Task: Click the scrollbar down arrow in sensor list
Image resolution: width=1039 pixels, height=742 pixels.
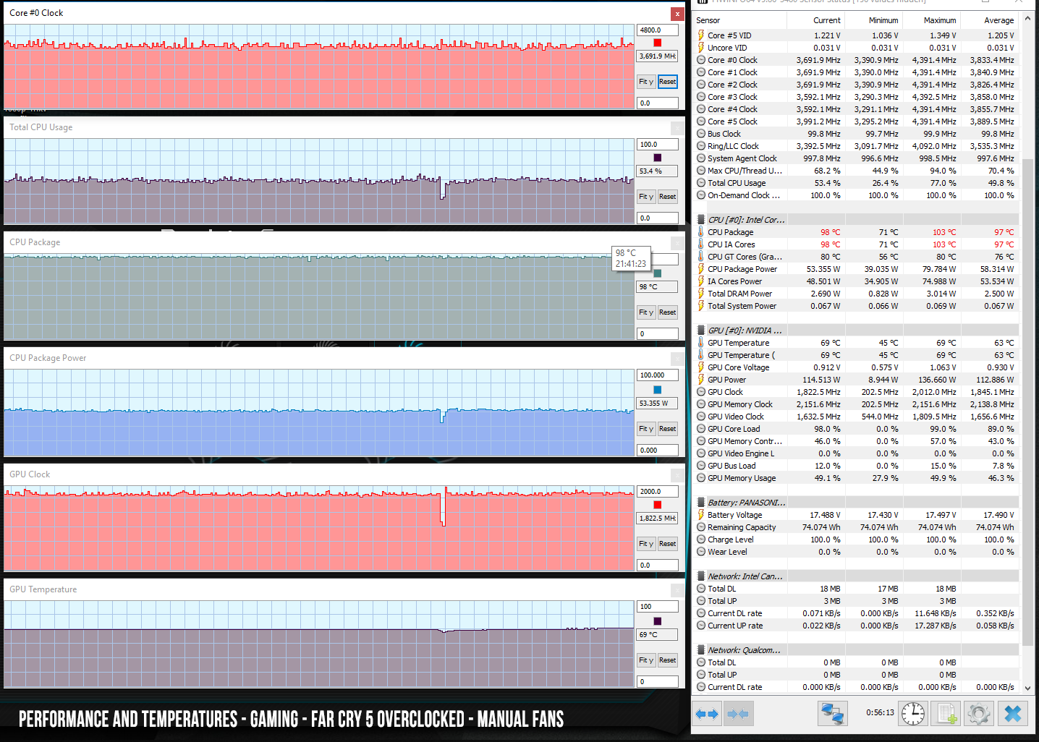Action: click(1028, 688)
